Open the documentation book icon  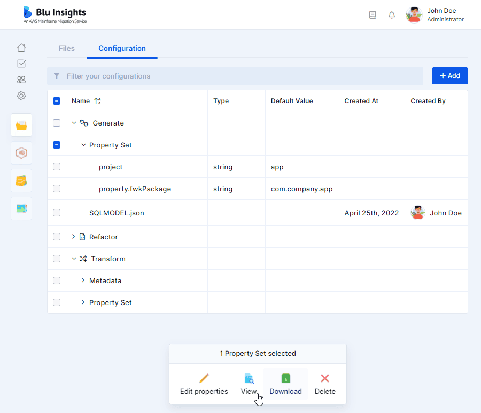[373, 15]
